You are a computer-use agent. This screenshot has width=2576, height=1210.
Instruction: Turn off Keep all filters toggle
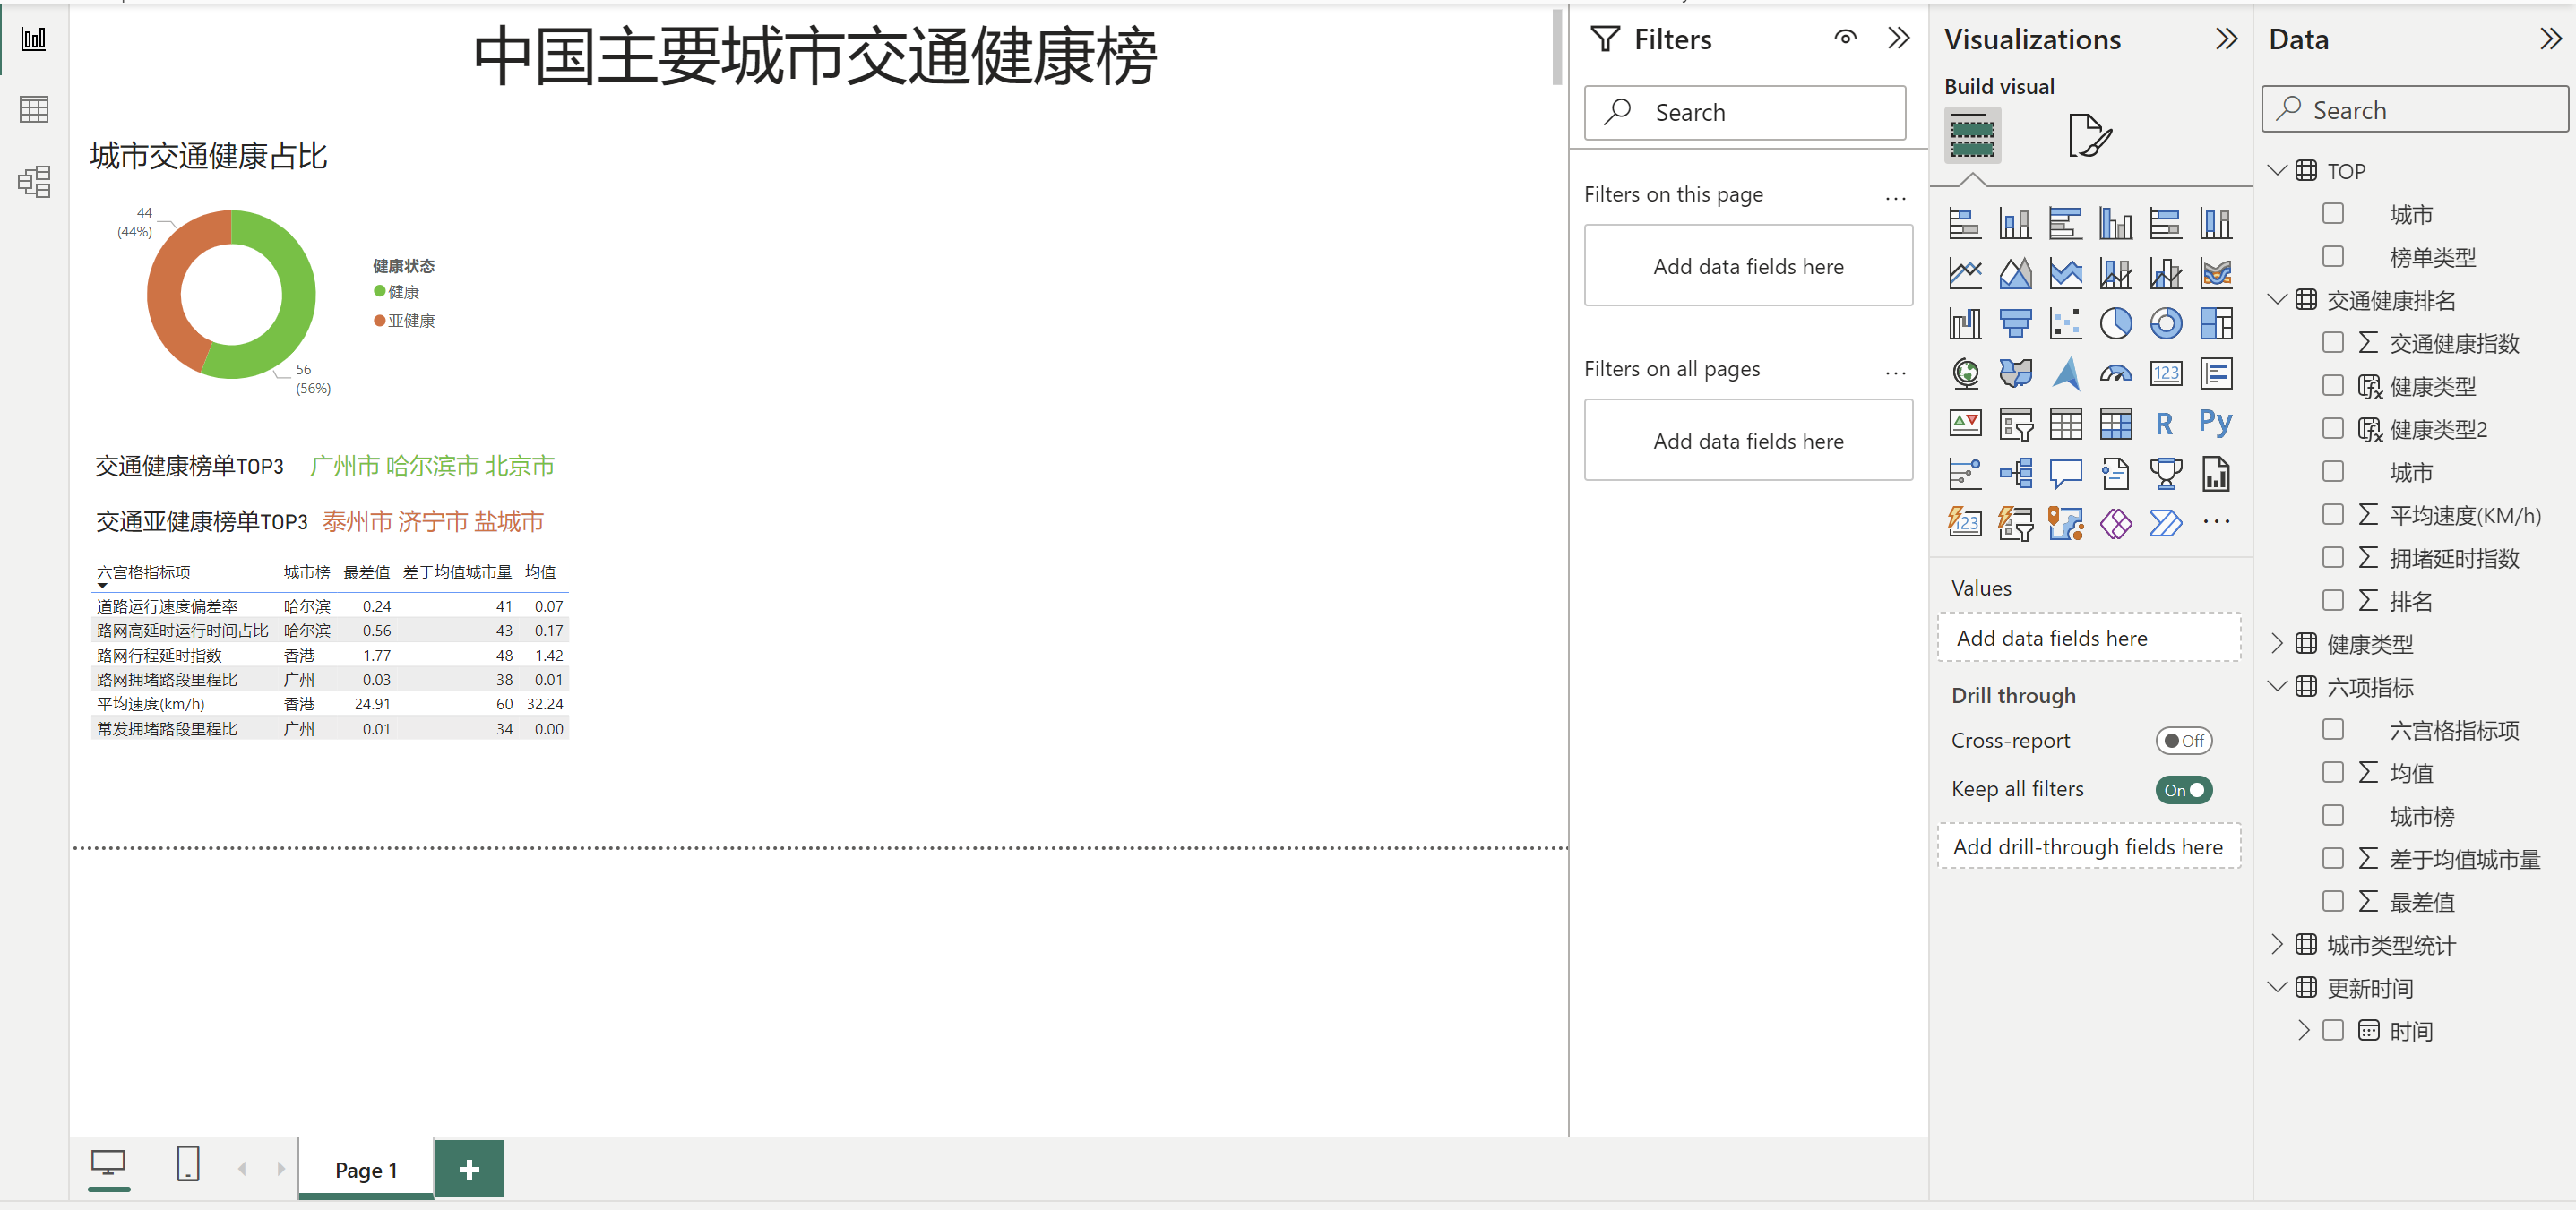[x=2183, y=790]
